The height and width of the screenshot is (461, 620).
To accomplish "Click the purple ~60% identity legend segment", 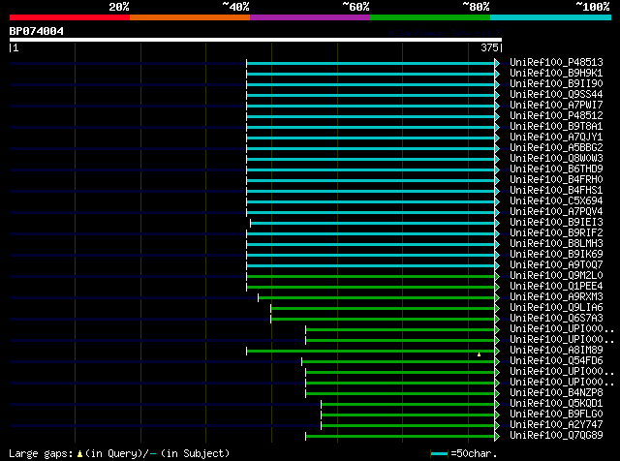I will tap(310, 17).
